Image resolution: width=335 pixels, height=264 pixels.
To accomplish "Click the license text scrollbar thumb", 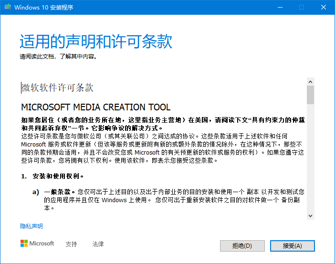I will pyautogui.click(x=310, y=95).
